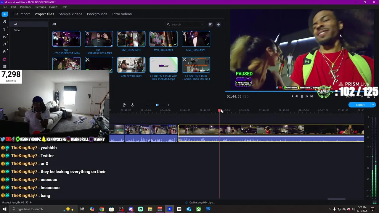Click the sort files icon
The height and width of the screenshot is (213, 379).
point(210,25)
